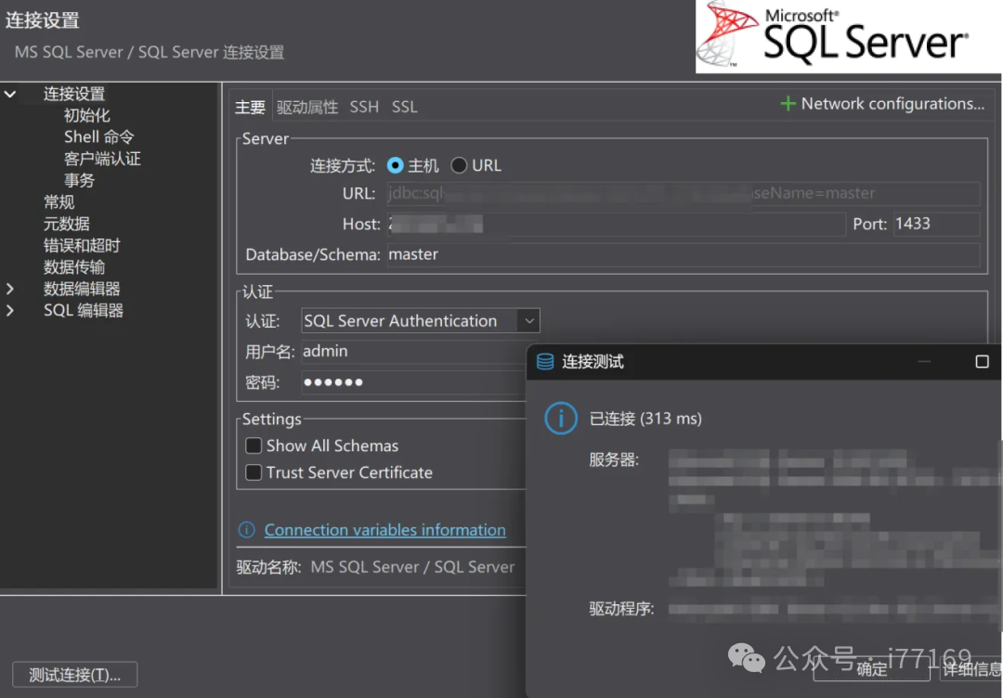This screenshot has width=1003, height=698.
Task: Enable Show All Schemas
Action: click(x=254, y=446)
